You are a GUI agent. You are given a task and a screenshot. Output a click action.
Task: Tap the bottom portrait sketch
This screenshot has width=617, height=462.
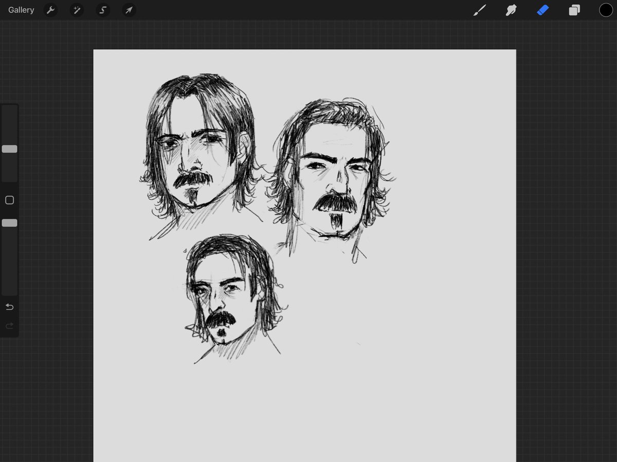[x=234, y=299]
